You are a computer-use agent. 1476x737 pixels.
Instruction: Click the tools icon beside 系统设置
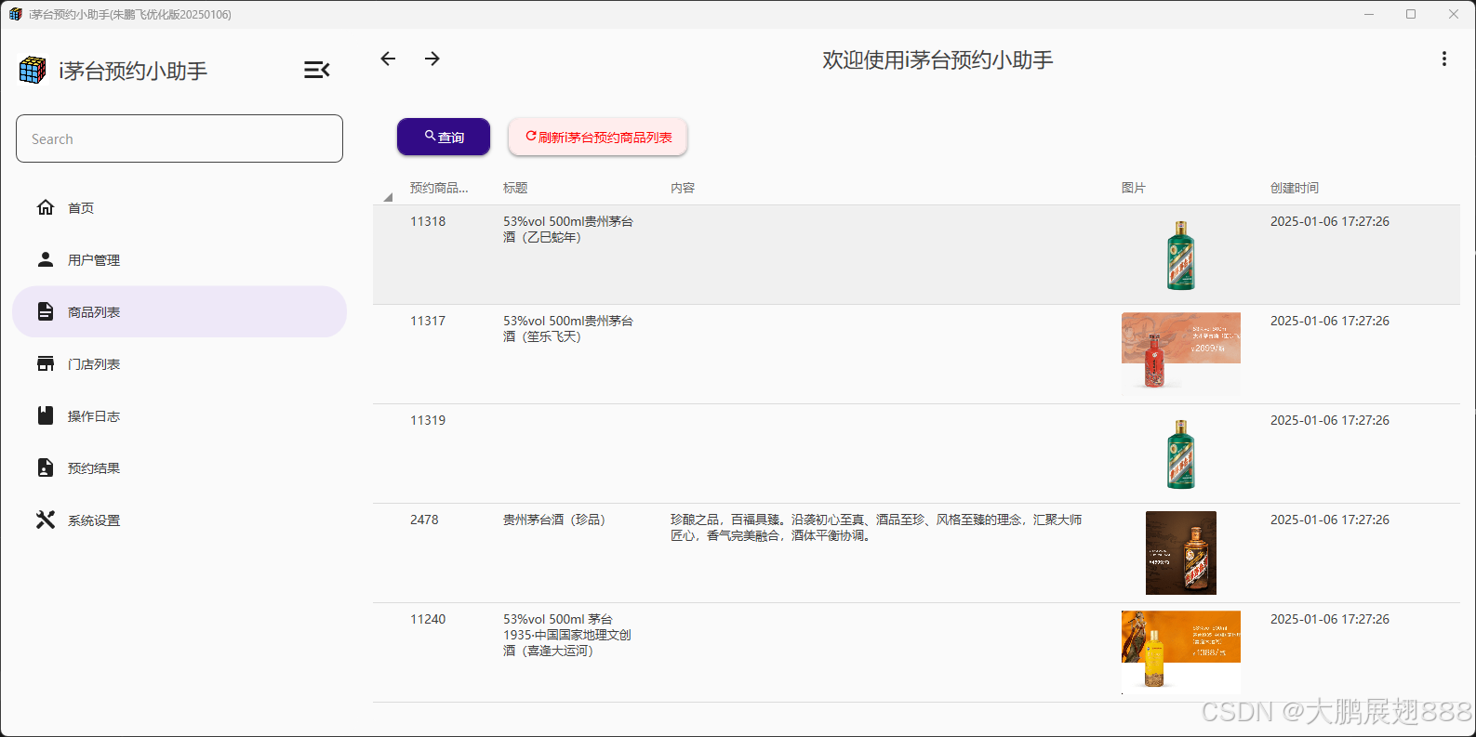coord(46,520)
